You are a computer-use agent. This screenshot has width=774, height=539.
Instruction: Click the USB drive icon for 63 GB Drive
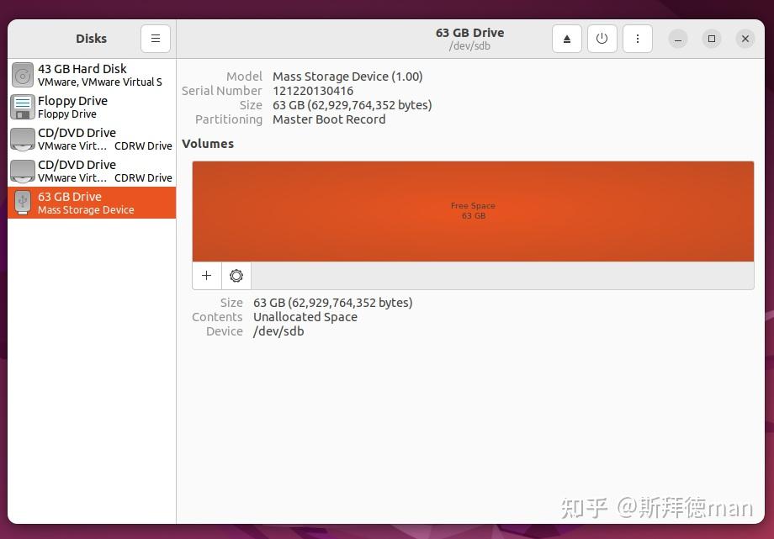23,203
